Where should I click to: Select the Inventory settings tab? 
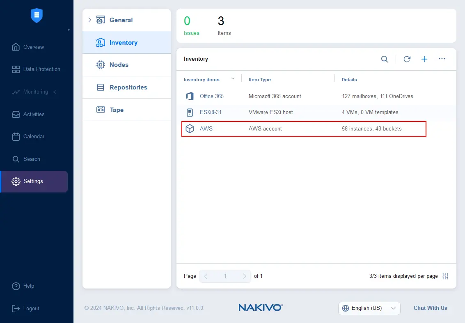coord(127,42)
